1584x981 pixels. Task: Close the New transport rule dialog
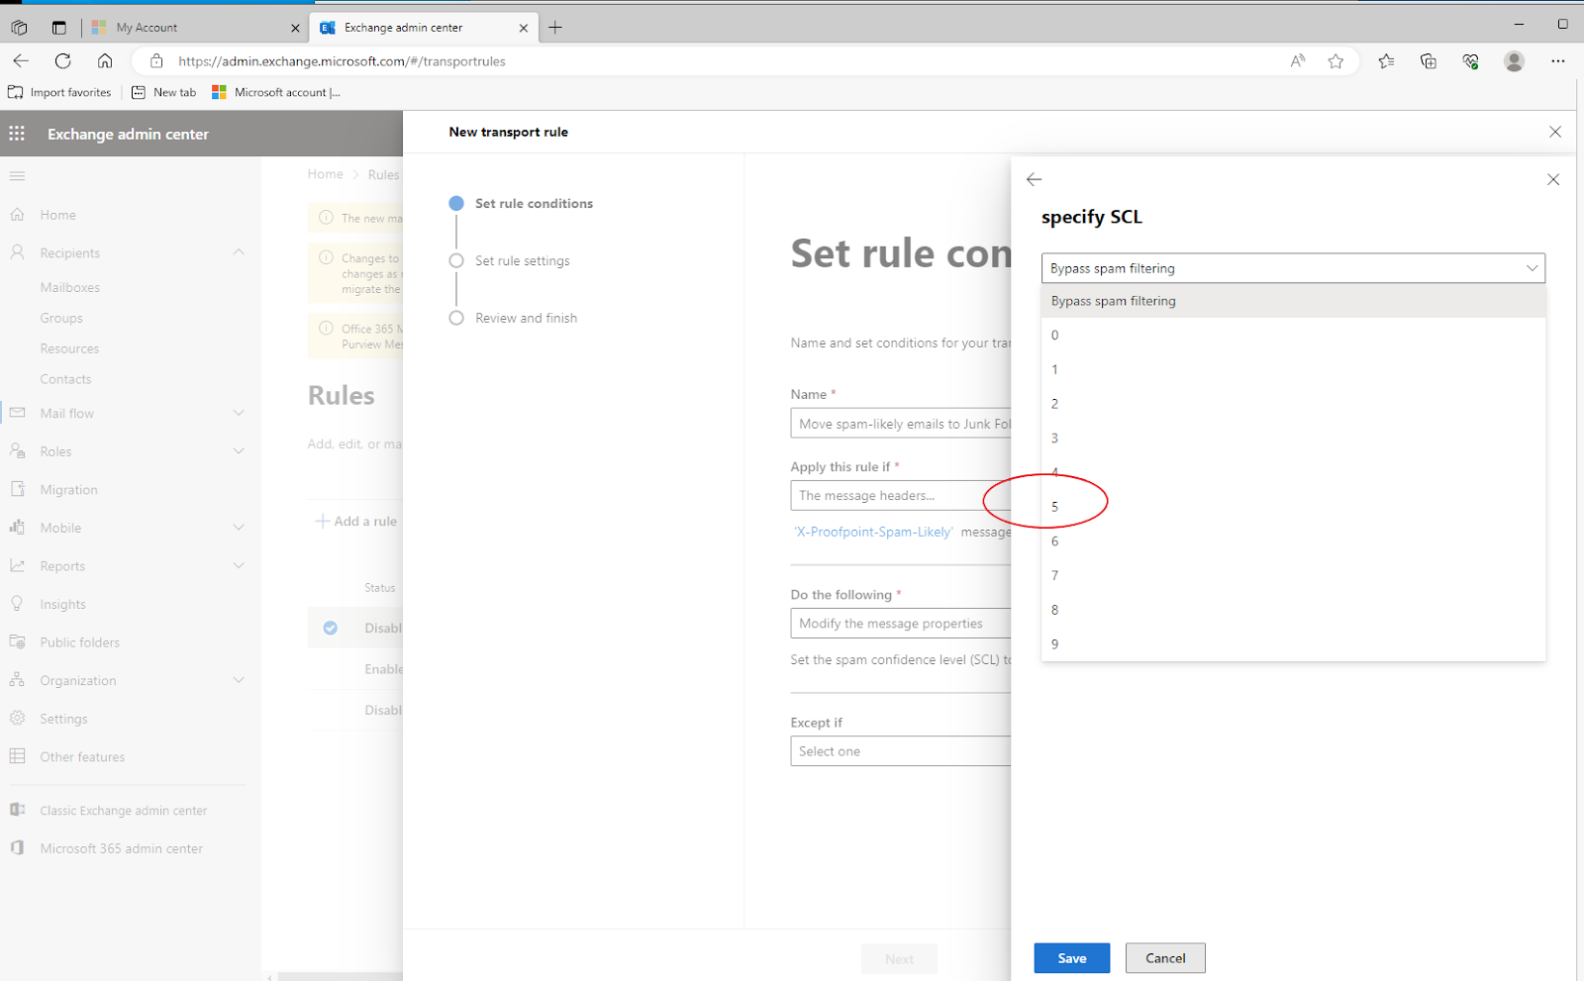pyautogui.click(x=1555, y=132)
